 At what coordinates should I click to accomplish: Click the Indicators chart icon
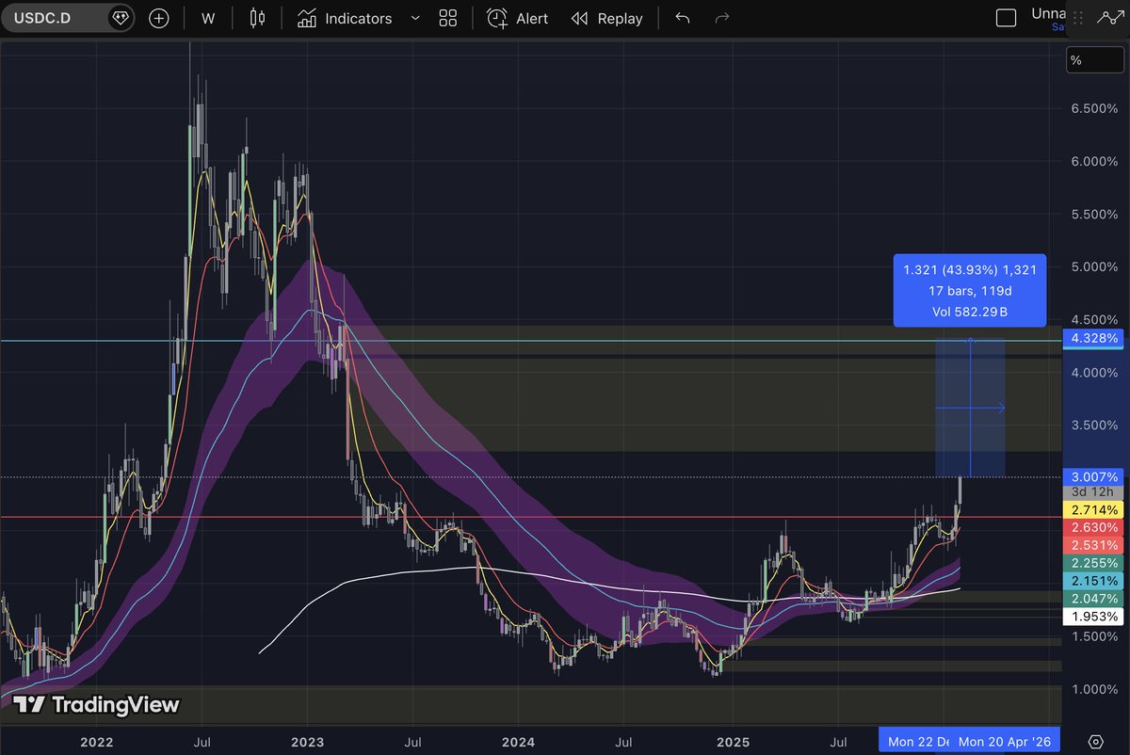click(x=306, y=18)
